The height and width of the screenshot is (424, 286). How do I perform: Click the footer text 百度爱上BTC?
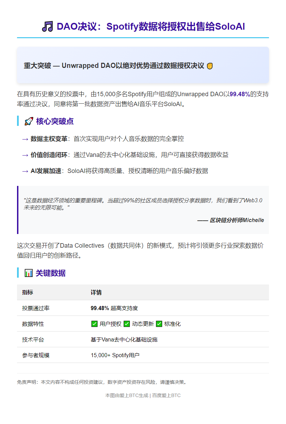point(166,395)
